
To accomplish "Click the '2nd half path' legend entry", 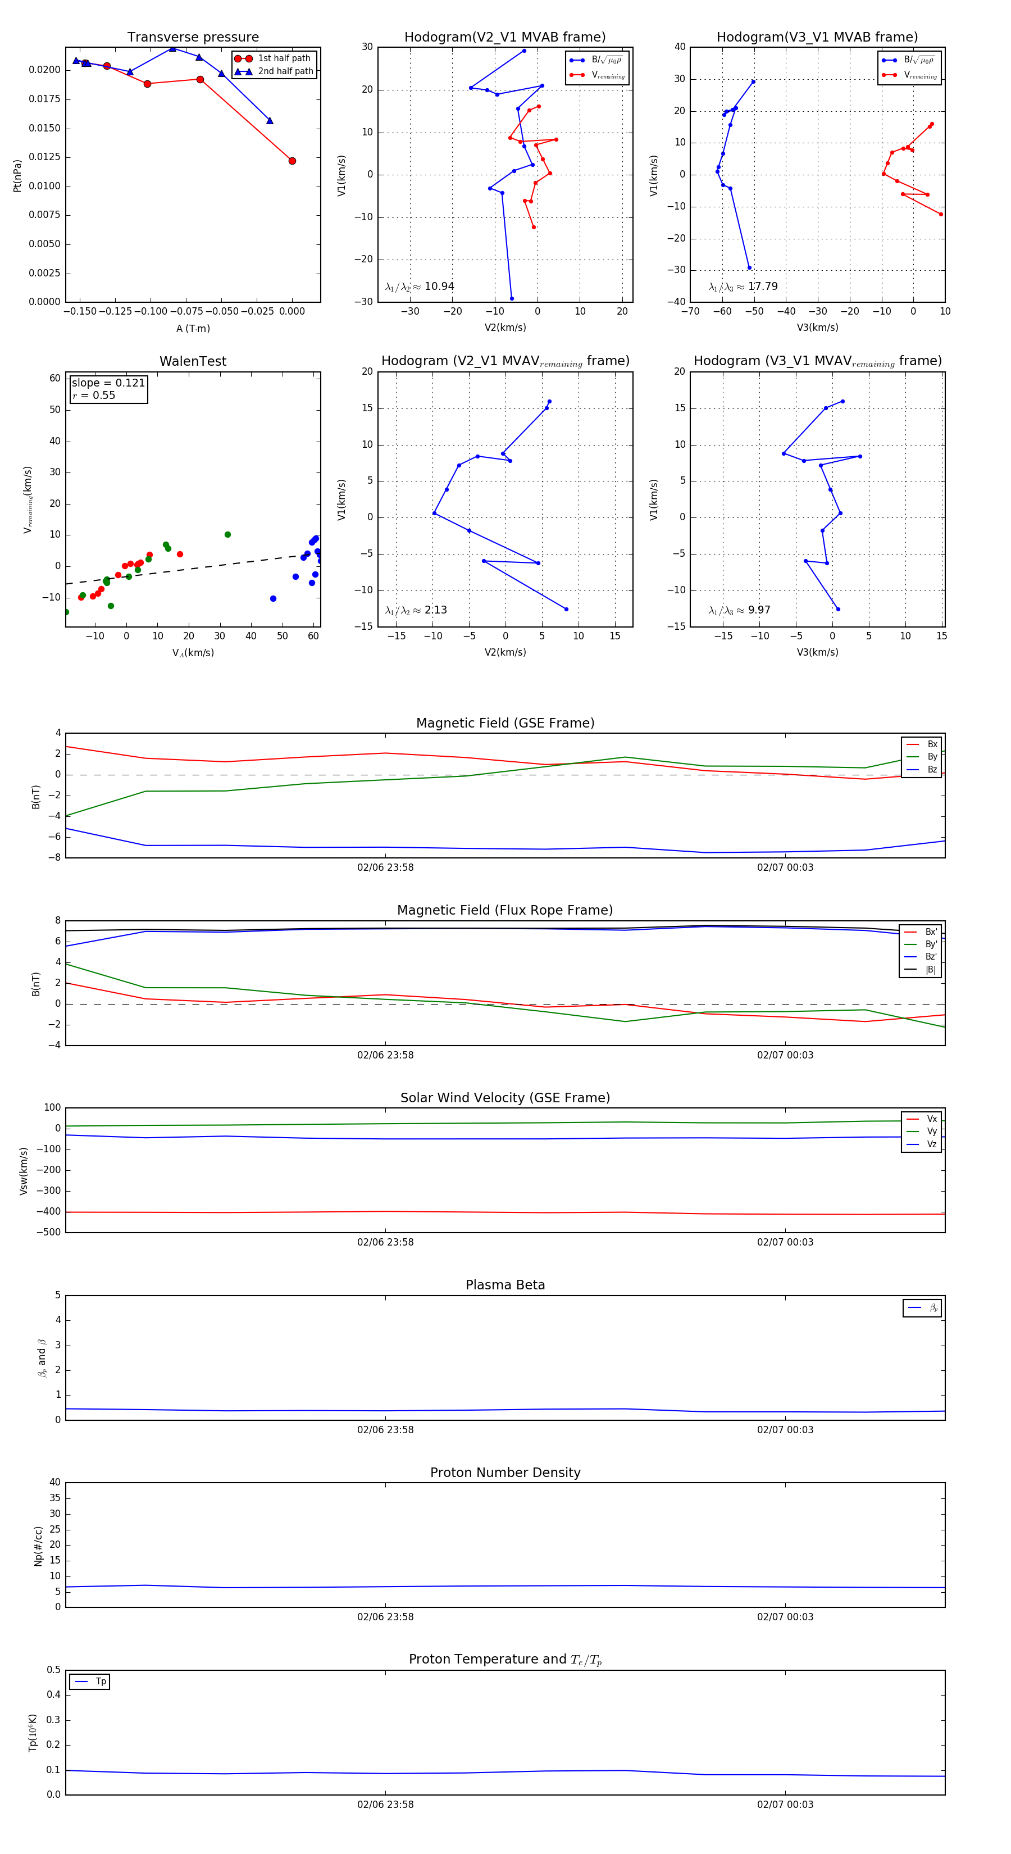I will click(x=274, y=71).
